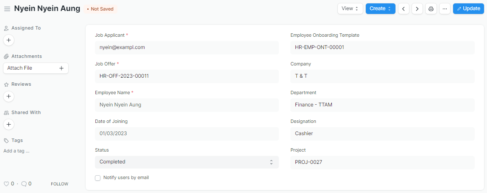Click the Employee Onboarding Template field
Viewport: 487px width, 193px height.
[382, 47]
